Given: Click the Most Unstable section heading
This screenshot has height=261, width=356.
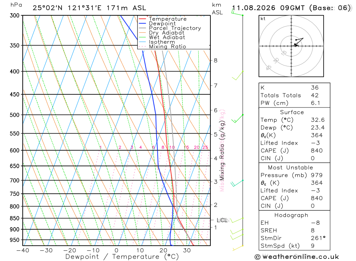Looking at the screenshot, I should [x=290, y=168].
